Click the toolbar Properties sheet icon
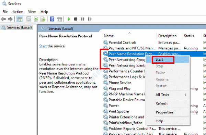Viewport: 206px width, 135px height. pyautogui.click(x=29, y=19)
